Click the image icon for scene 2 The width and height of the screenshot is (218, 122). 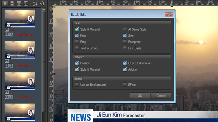click(x=7, y=92)
